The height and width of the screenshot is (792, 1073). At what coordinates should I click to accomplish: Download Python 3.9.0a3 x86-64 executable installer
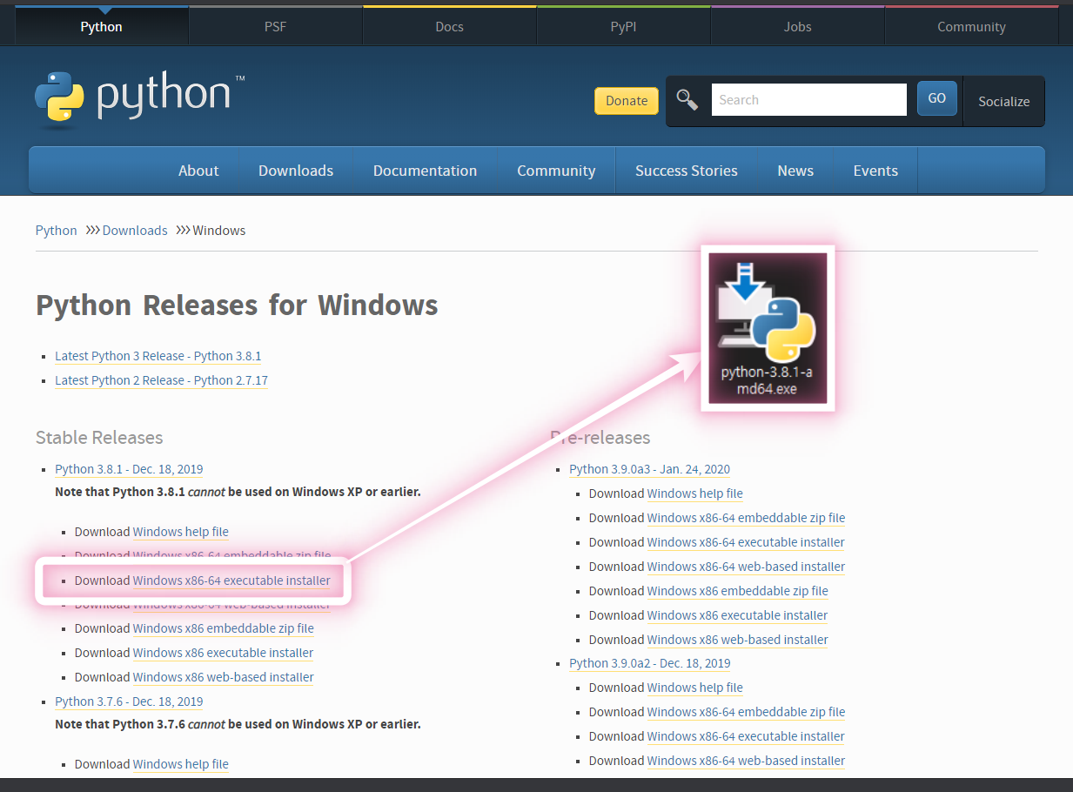[x=746, y=542]
